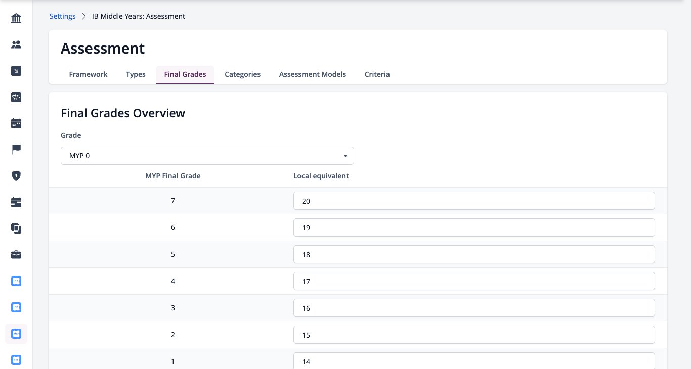Go to the Assessment Models tab
Screen dimensions: 691x369
tap(313, 74)
